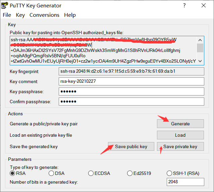Click the Key passphrase field
The width and height of the screenshot is (214, 192).
131,91
